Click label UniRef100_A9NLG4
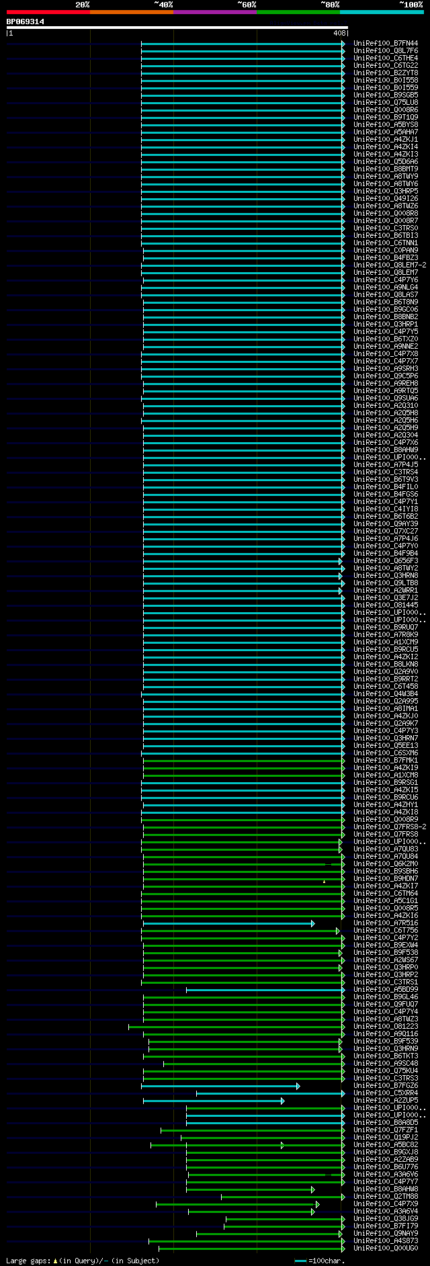This screenshot has width=430, height=1266. coord(386,288)
